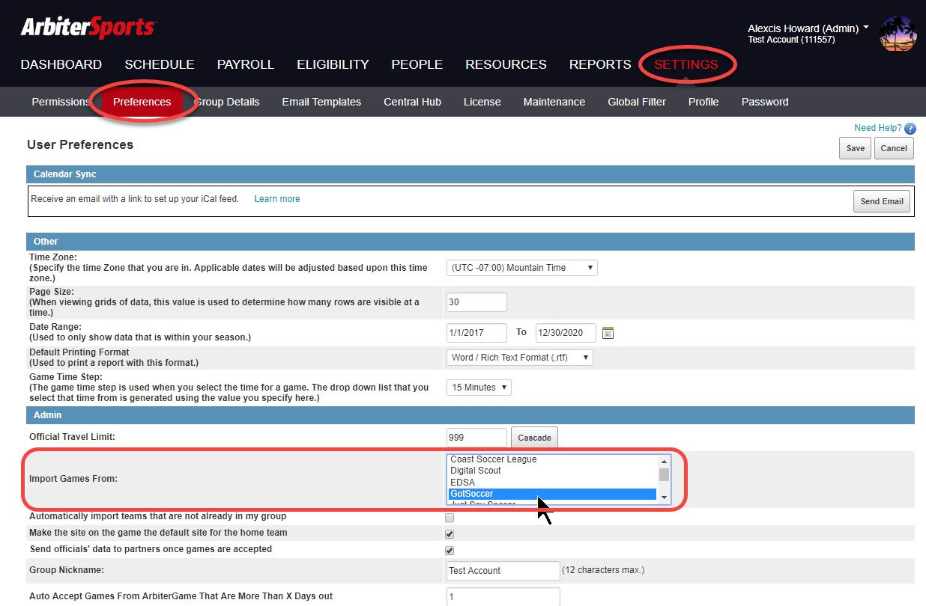Image resolution: width=926 pixels, height=606 pixels.
Task: Open the date range calendar picker icon
Action: (x=608, y=333)
